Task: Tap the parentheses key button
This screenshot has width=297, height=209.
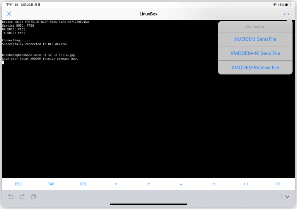Action: point(246,184)
